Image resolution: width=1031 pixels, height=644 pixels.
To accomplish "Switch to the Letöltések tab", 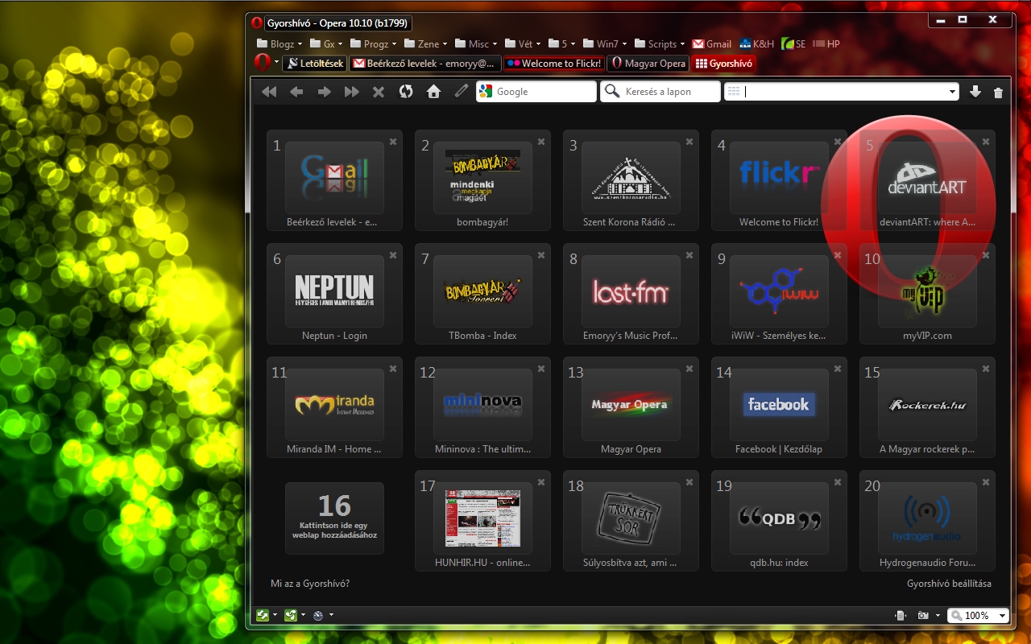I will pos(315,64).
